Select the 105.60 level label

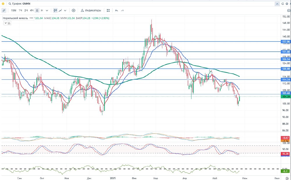point(286,93)
